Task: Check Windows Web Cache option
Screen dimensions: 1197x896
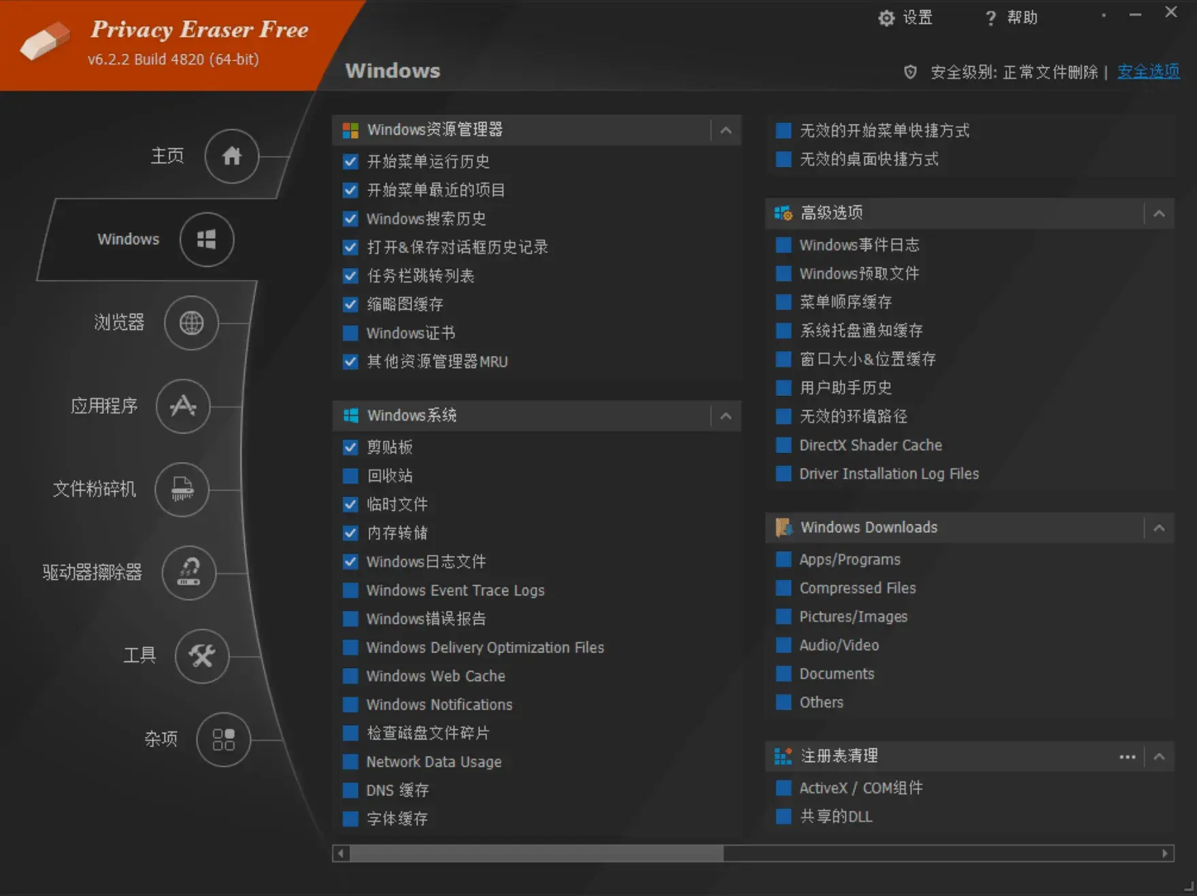Action: pyautogui.click(x=350, y=676)
